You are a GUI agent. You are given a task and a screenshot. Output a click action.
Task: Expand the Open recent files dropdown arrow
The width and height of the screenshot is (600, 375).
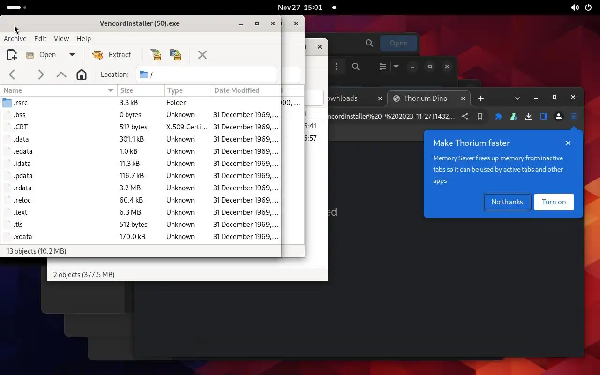[72, 55]
